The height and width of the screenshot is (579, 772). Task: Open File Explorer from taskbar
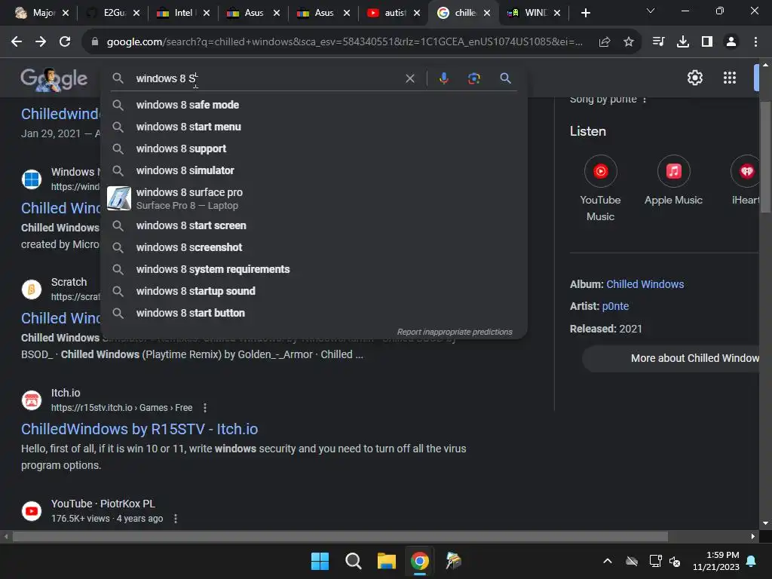387,561
